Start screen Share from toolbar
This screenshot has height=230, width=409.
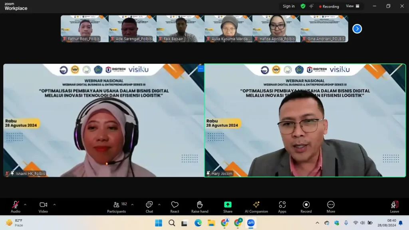click(228, 206)
